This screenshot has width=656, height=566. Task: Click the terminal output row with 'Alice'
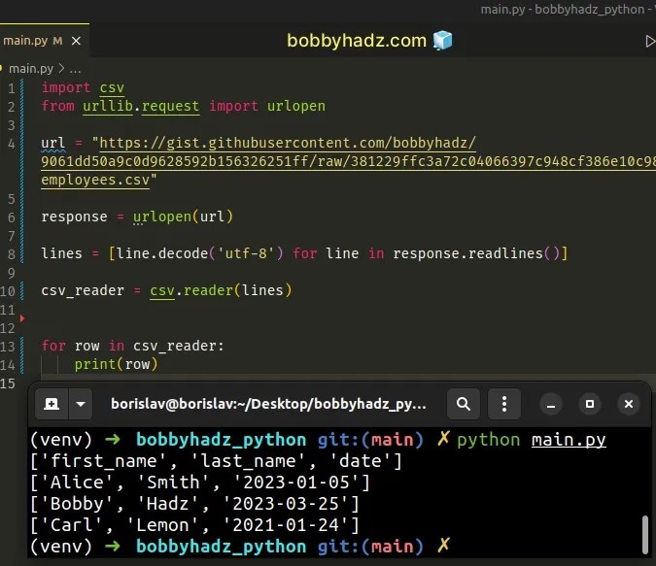pyautogui.click(x=200, y=483)
